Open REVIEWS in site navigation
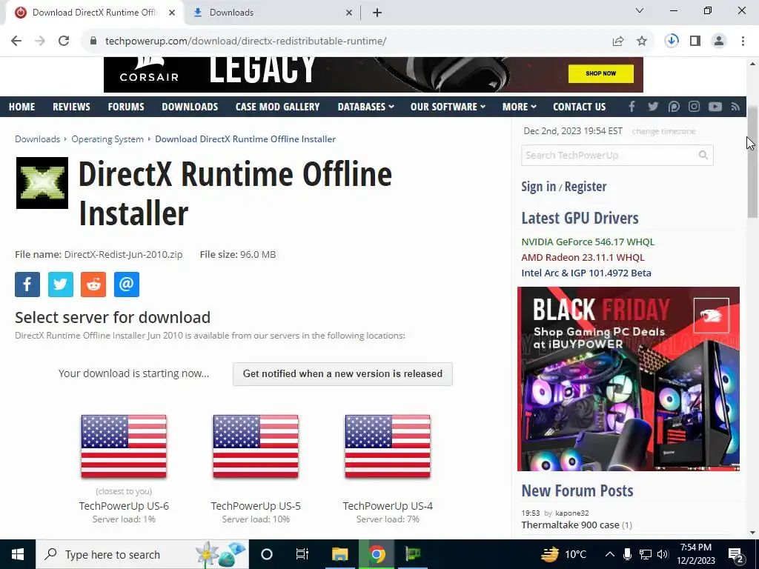 click(x=71, y=107)
